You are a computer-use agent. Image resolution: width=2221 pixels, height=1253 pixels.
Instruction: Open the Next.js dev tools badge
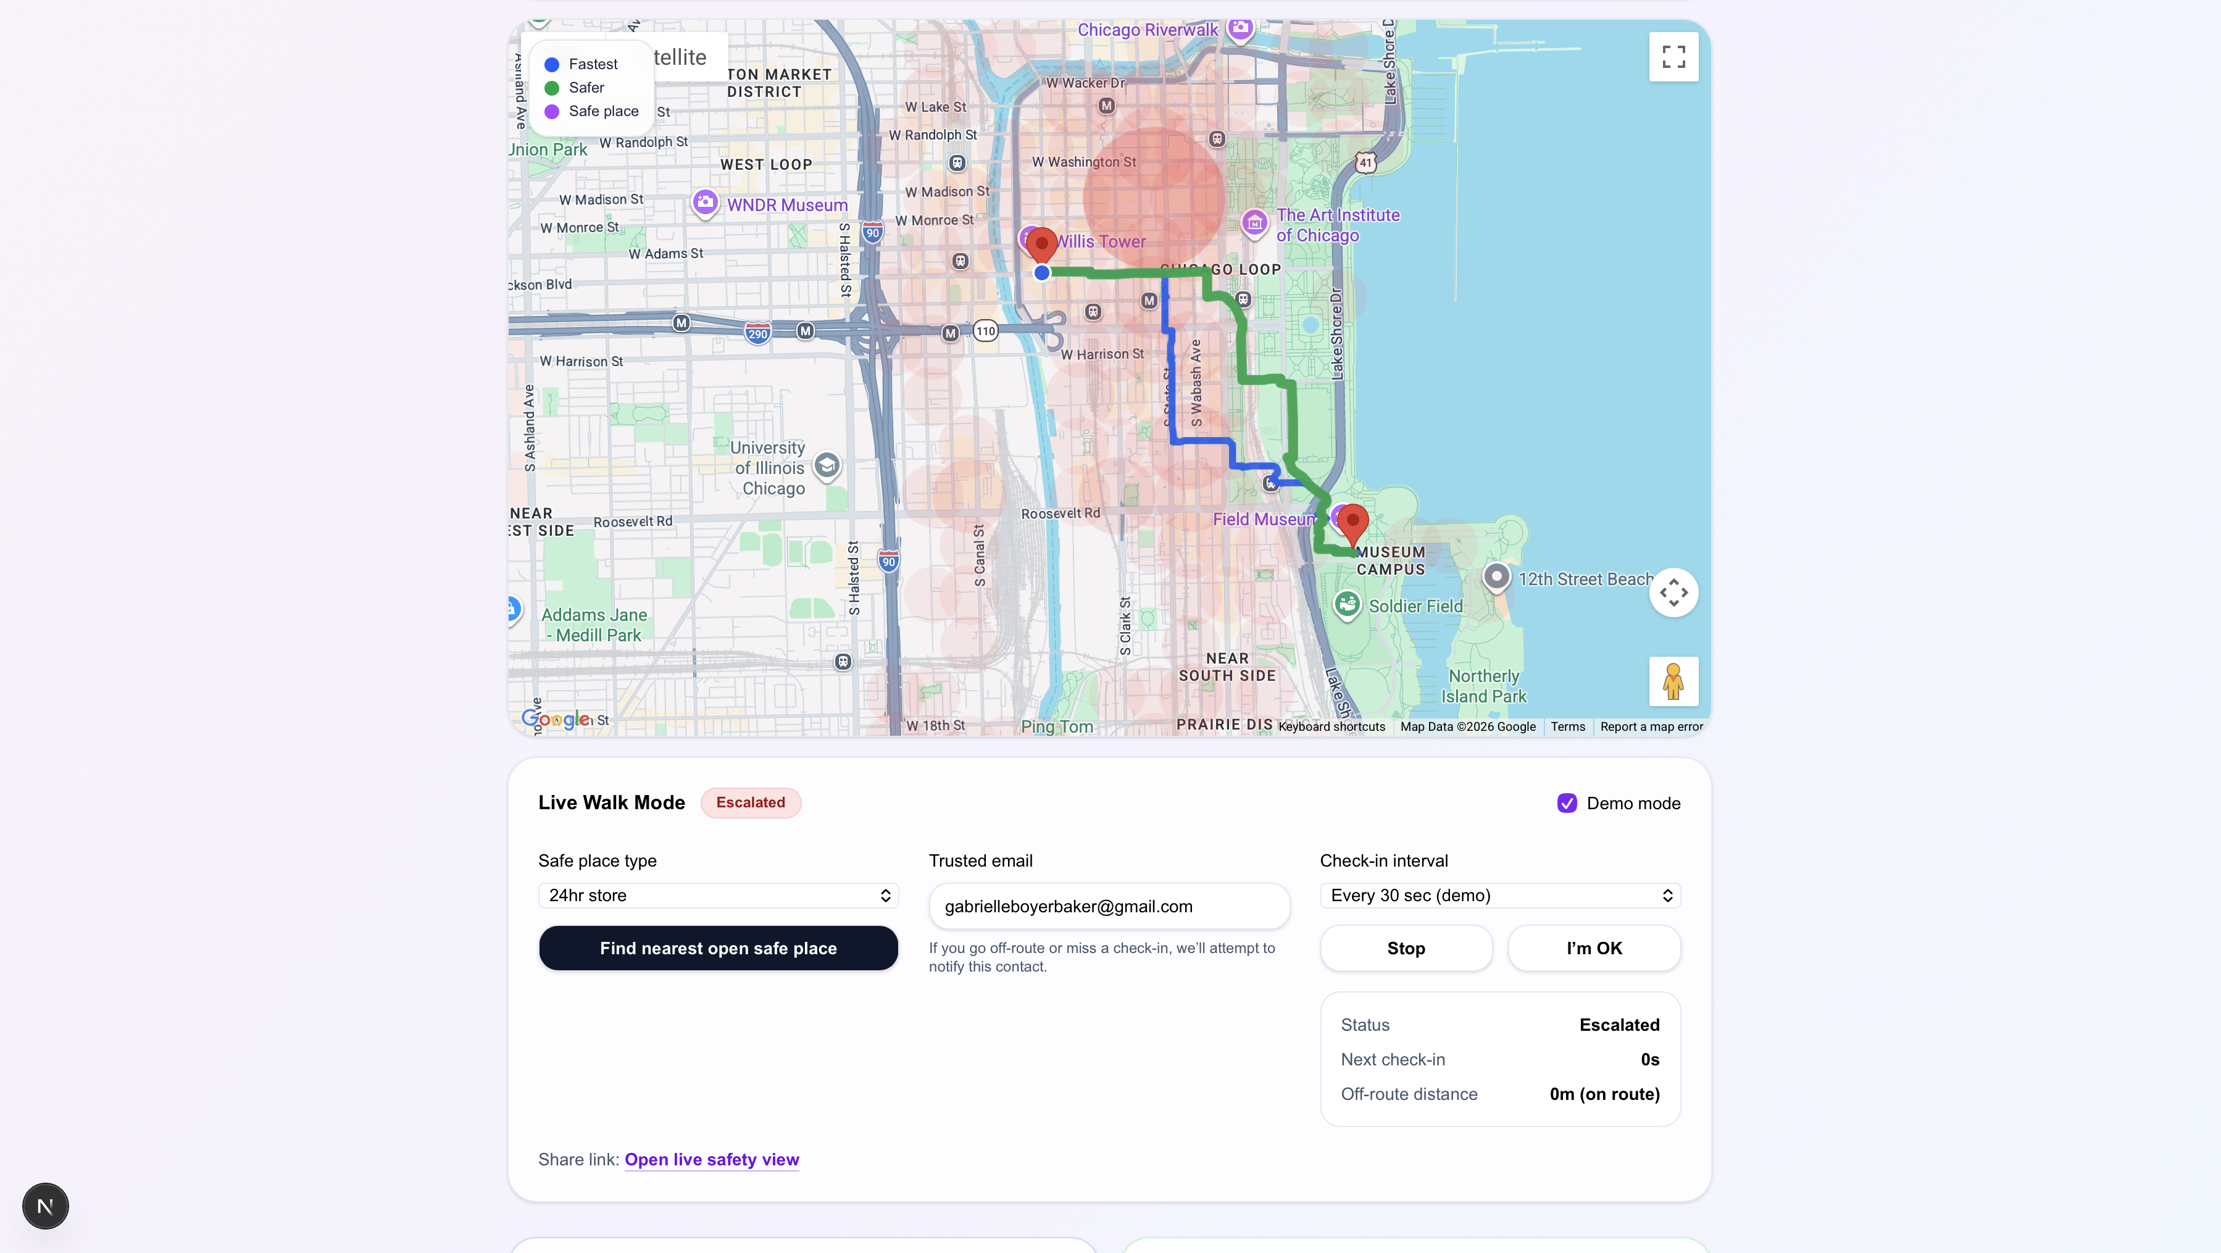coord(46,1205)
